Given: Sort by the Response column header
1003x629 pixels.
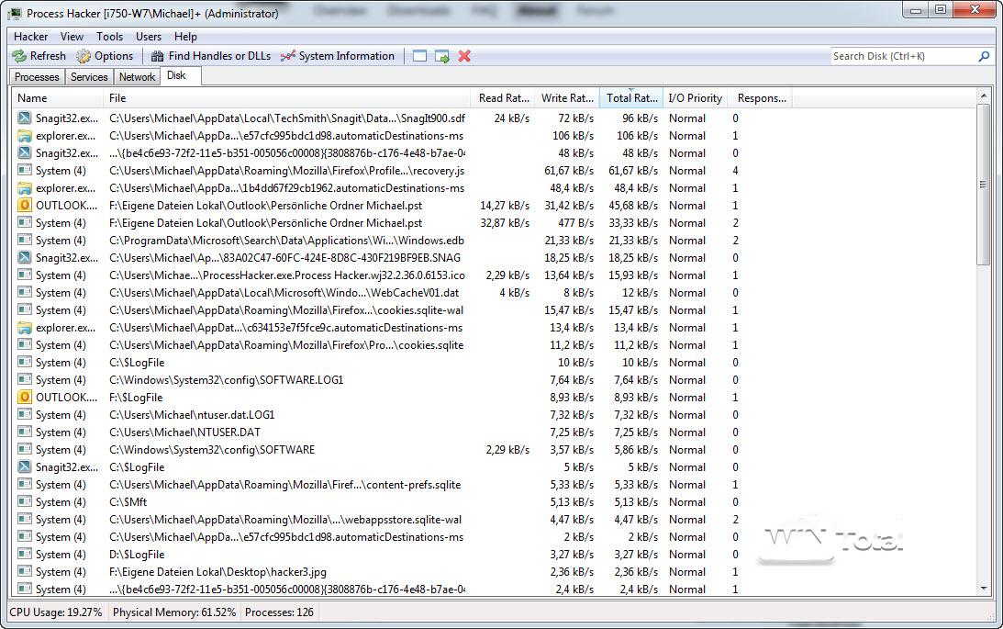Looking at the screenshot, I should click(x=761, y=98).
